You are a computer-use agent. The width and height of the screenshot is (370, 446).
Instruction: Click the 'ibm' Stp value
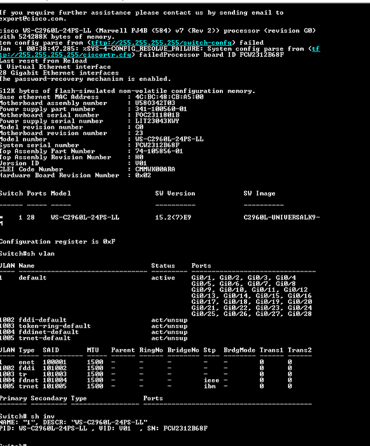[x=210, y=386]
